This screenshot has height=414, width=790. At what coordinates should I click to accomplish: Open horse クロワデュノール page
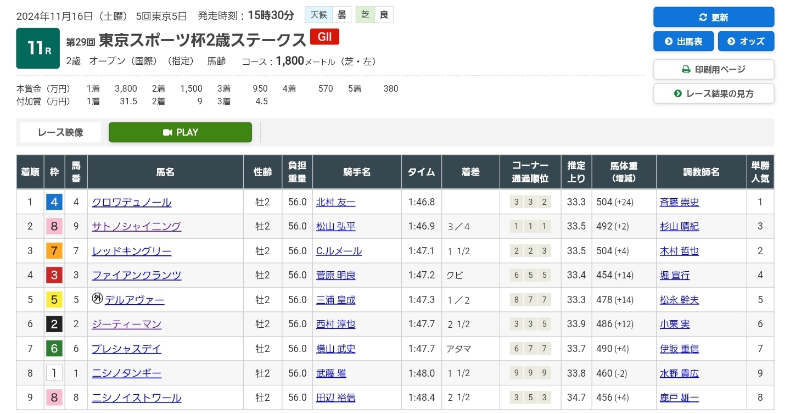[x=132, y=203]
